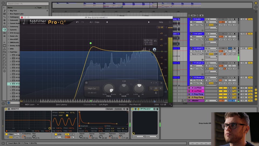The height and width of the screenshot is (146, 259).
Task: Open the MIDI Learn dropdown arrow
Action: [x=38, y=105]
